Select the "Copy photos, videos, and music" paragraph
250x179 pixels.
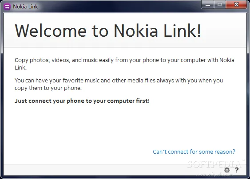click(124, 64)
